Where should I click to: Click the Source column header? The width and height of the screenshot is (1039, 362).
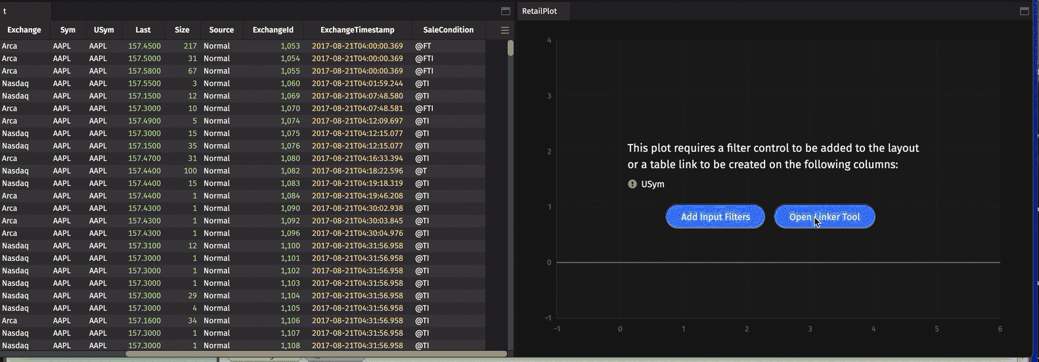[x=221, y=30]
